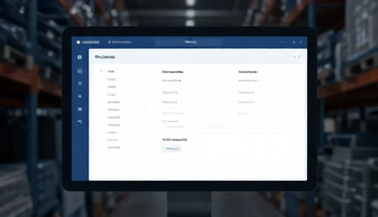Click the fourth blue sidebar icon
Image resolution: width=378 pixels, height=217 pixels.
pos(80,96)
